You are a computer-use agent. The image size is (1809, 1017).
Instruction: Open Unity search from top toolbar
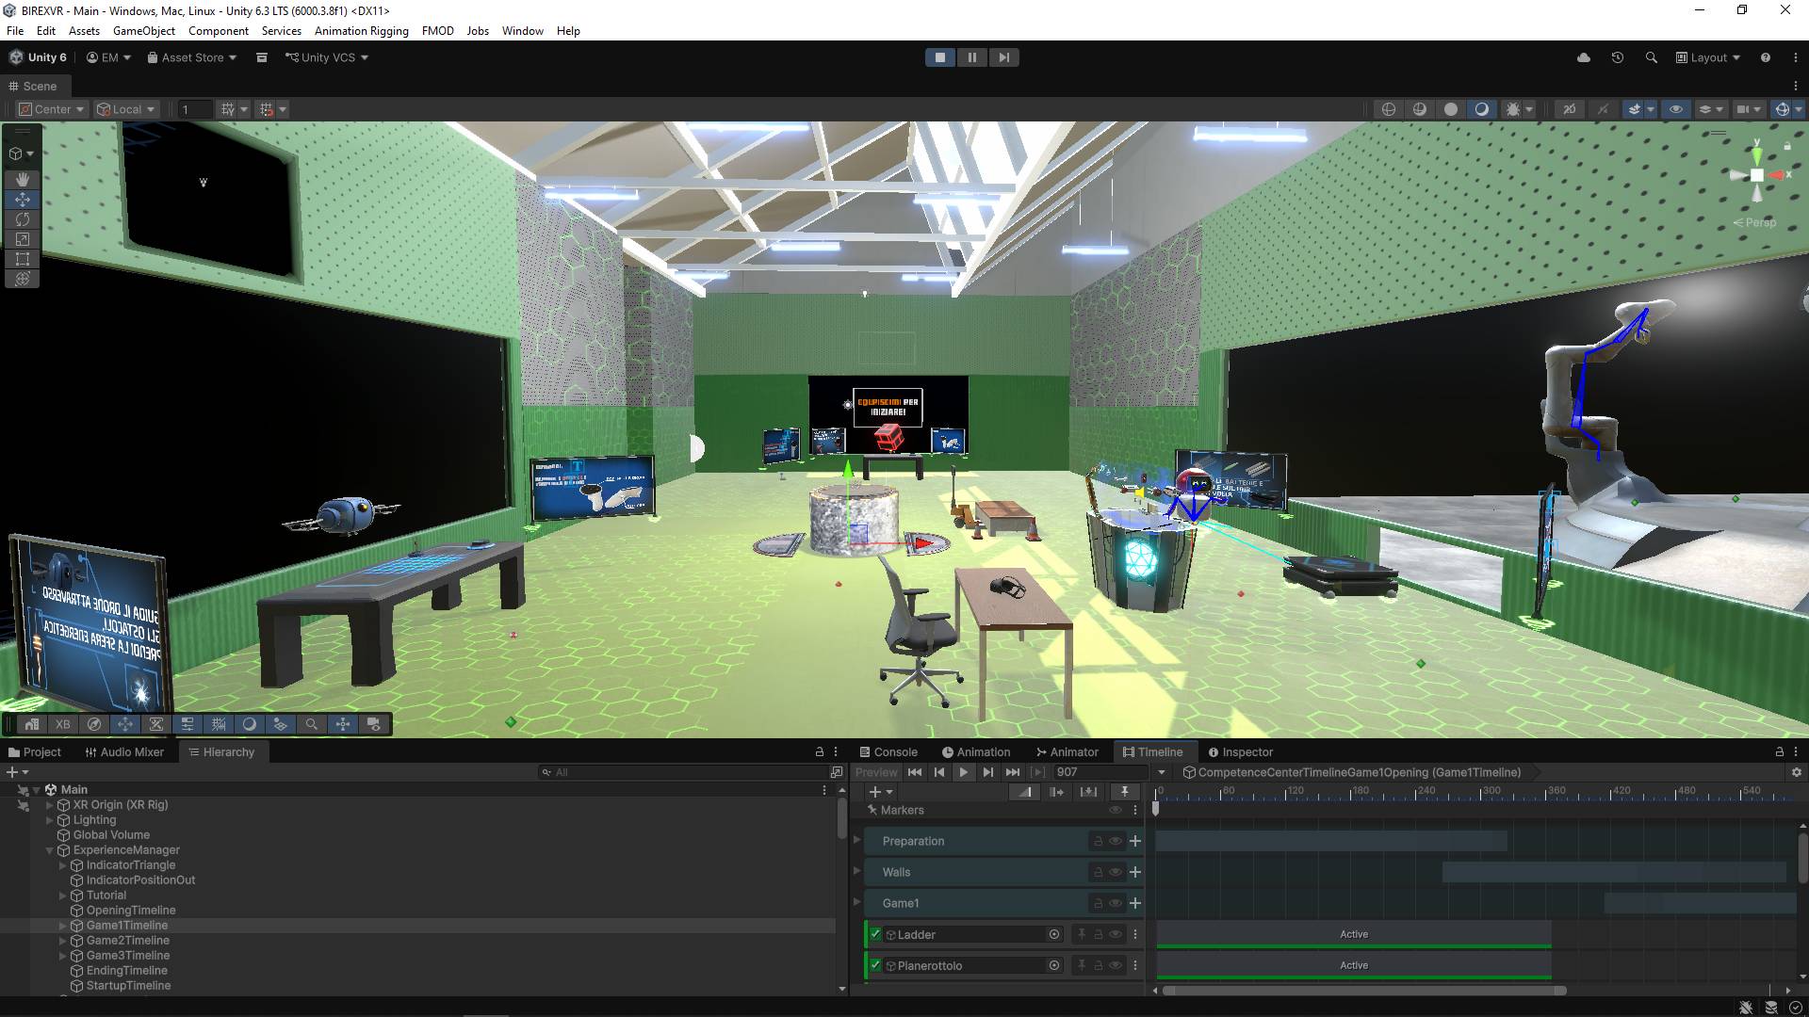coord(1651,57)
